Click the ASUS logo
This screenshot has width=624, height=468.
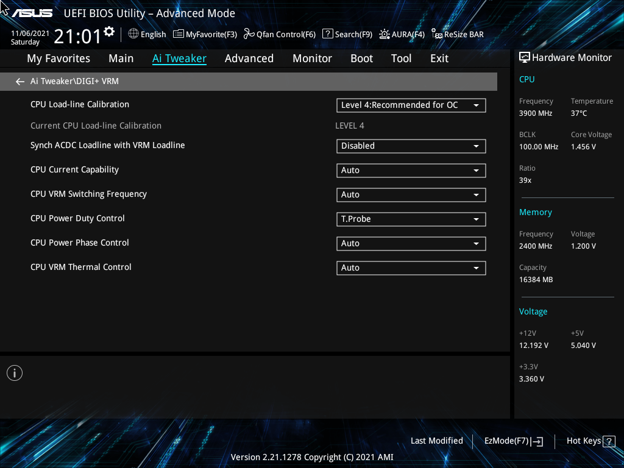[32, 13]
